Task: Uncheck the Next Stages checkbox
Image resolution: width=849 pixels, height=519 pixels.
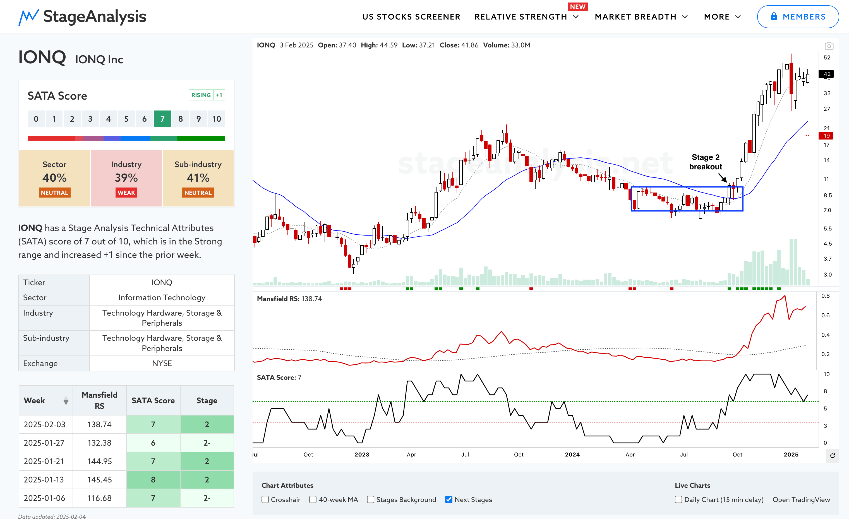Action: [x=449, y=499]
